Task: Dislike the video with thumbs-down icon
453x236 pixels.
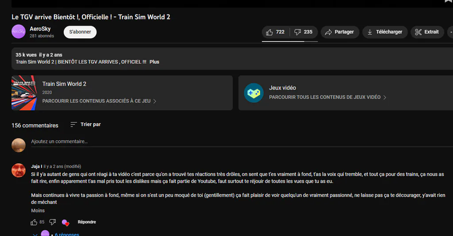Action: [x=303, y=32]
